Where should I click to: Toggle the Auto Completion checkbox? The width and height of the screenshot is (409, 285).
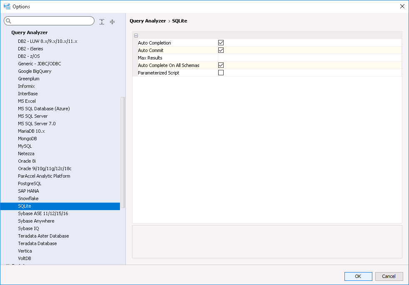click(221, 43)
